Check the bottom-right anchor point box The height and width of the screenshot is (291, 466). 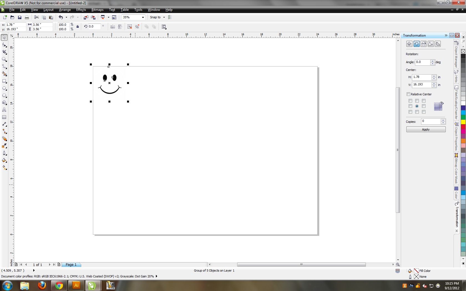click(x=424, y=112)
